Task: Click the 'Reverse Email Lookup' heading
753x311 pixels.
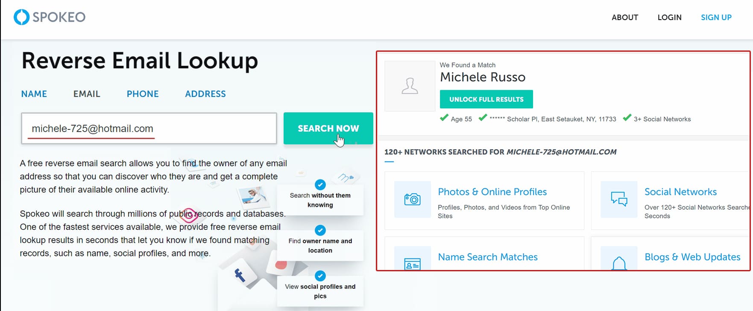Action: [140, 61]
